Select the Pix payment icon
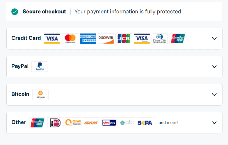This screenshot has width=228, height=145. 127,122
